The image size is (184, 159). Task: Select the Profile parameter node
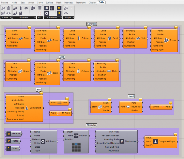(x=13, y=141)
